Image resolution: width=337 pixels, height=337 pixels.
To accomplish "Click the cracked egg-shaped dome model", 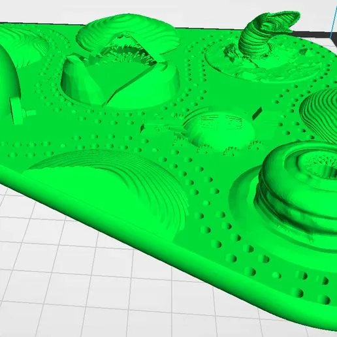I will coord(121,63).
